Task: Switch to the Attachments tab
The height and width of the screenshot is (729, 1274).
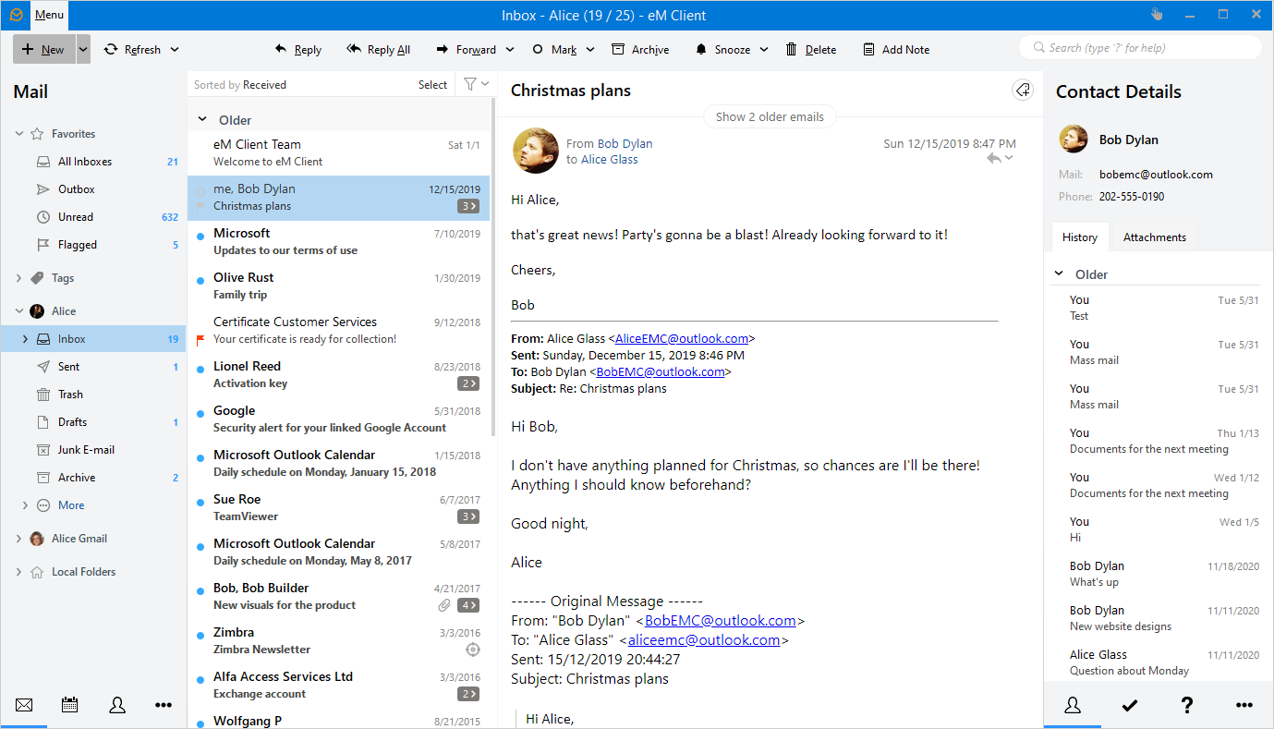Action: coord(1154,237)
